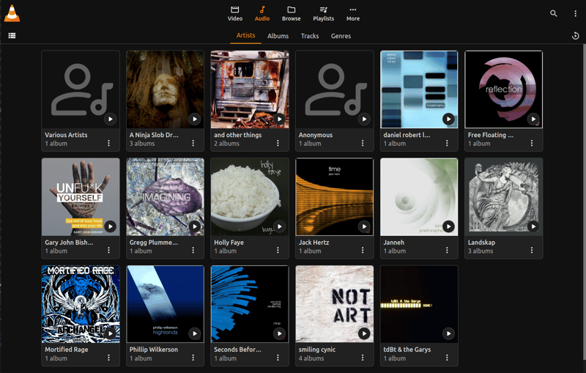Screen dimensions: 586x373
Task: Select the Phillip Wilkerson artist name
Action: point(154,350)
